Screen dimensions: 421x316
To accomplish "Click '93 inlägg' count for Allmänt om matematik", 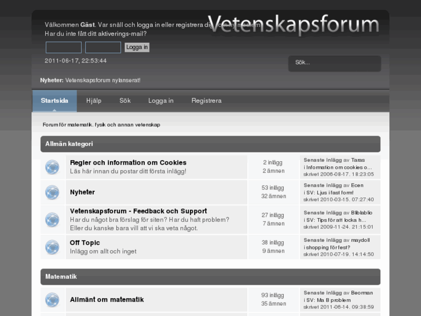I will (273, 295).
